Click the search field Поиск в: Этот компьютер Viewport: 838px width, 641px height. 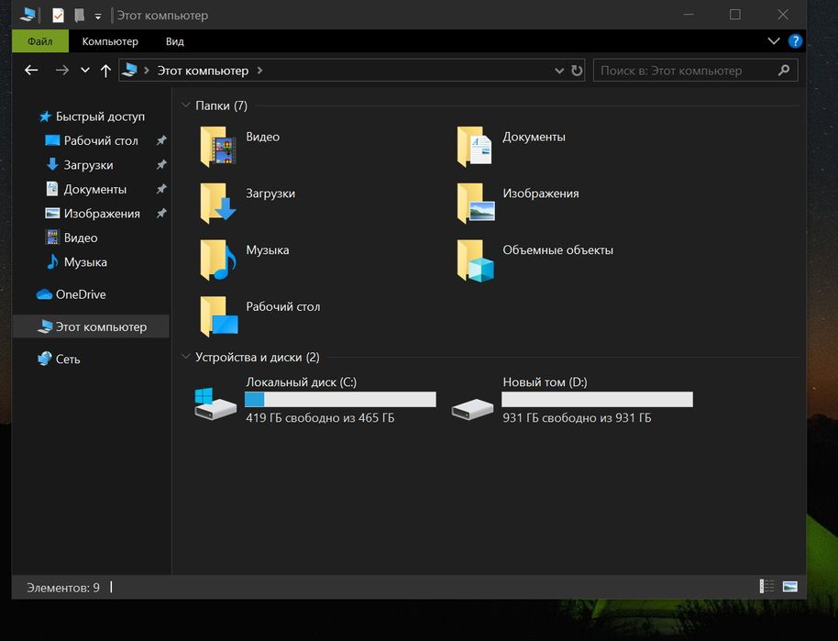pyautogui.click(x=683, y=71)
